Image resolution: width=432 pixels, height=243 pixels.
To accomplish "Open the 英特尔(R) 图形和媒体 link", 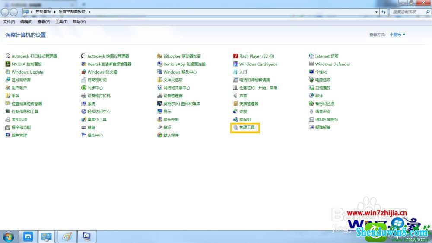I will [x=181, y=103].
